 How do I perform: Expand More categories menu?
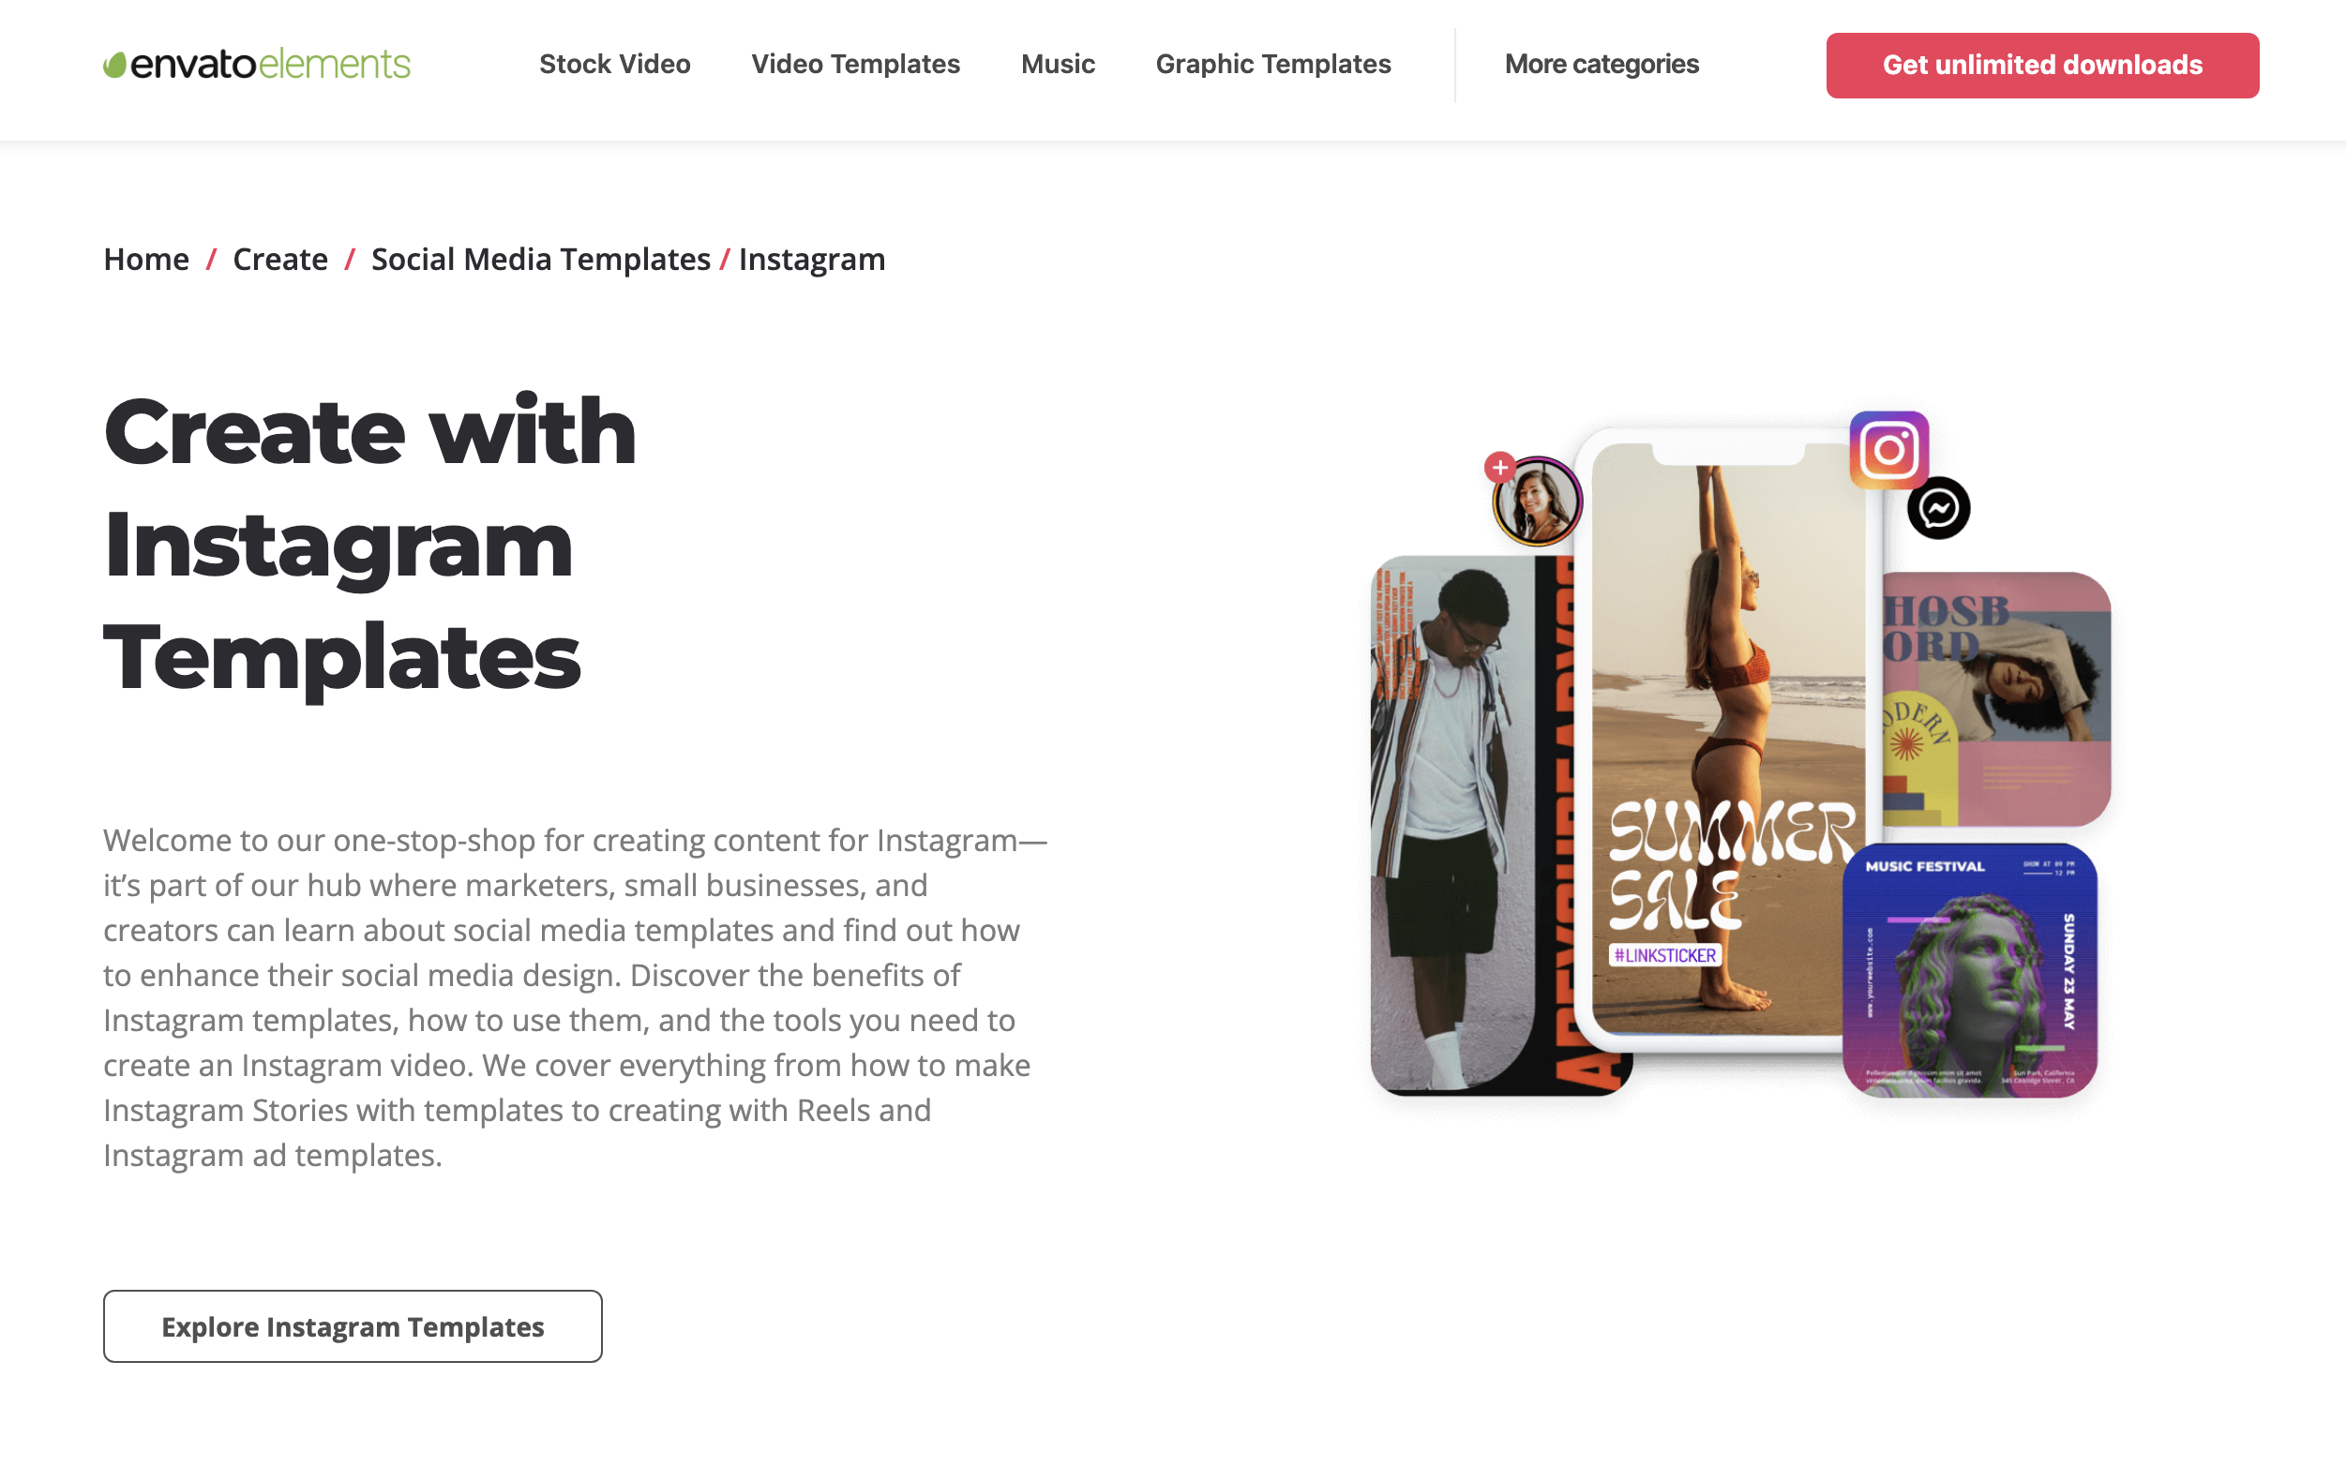click(x=1602, y=64)
